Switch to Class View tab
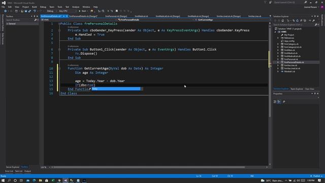This screenshot has width=325, height=183. [x=309, y=89]
